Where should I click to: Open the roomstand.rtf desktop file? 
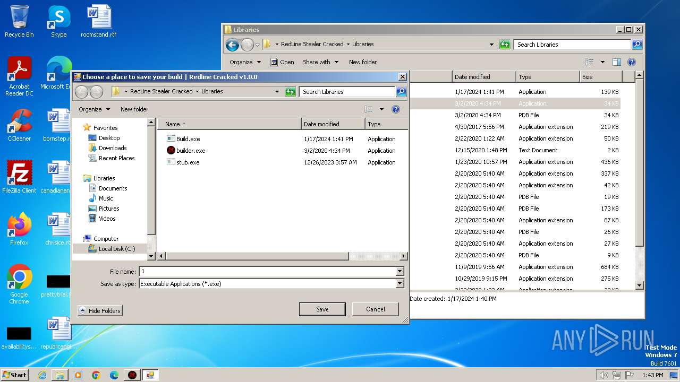point(99,21)
